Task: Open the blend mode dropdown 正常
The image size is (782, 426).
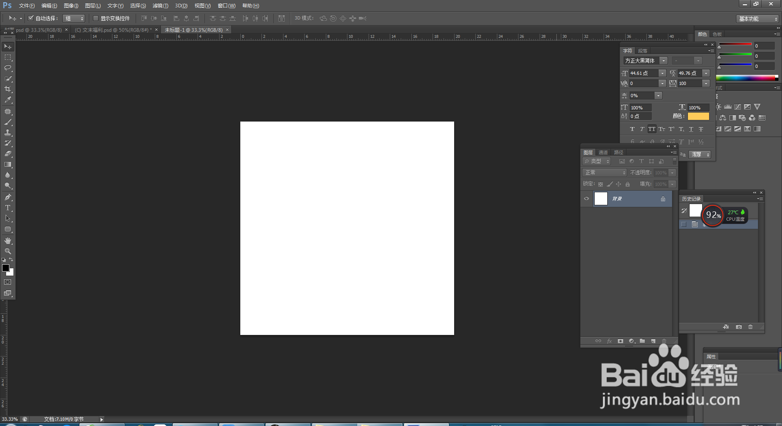Action: (x=604, y=173)
